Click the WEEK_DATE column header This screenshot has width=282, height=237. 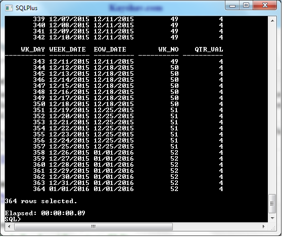click(x=67, y=50)
